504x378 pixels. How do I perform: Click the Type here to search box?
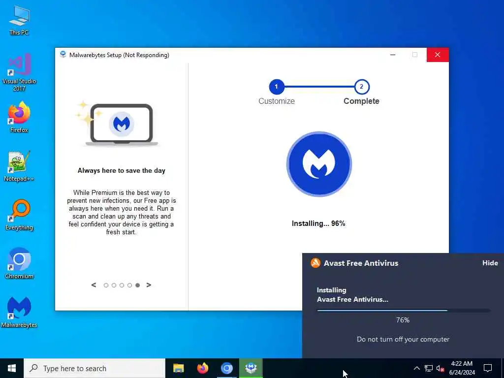(x=94, y=368)
